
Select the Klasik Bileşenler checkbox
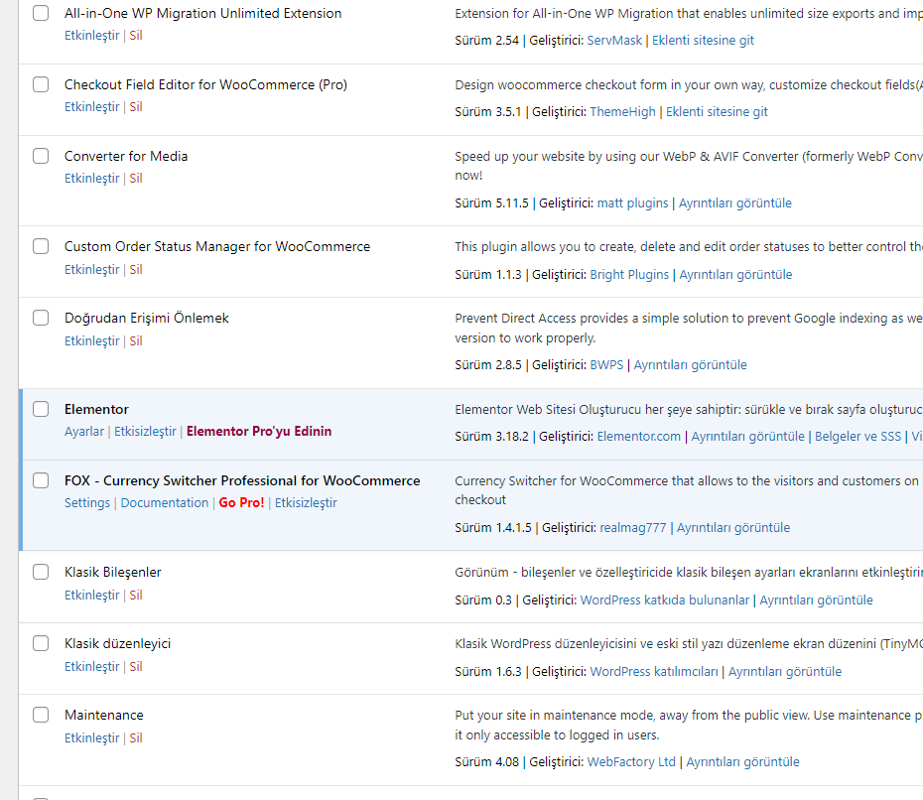(41, 572)
